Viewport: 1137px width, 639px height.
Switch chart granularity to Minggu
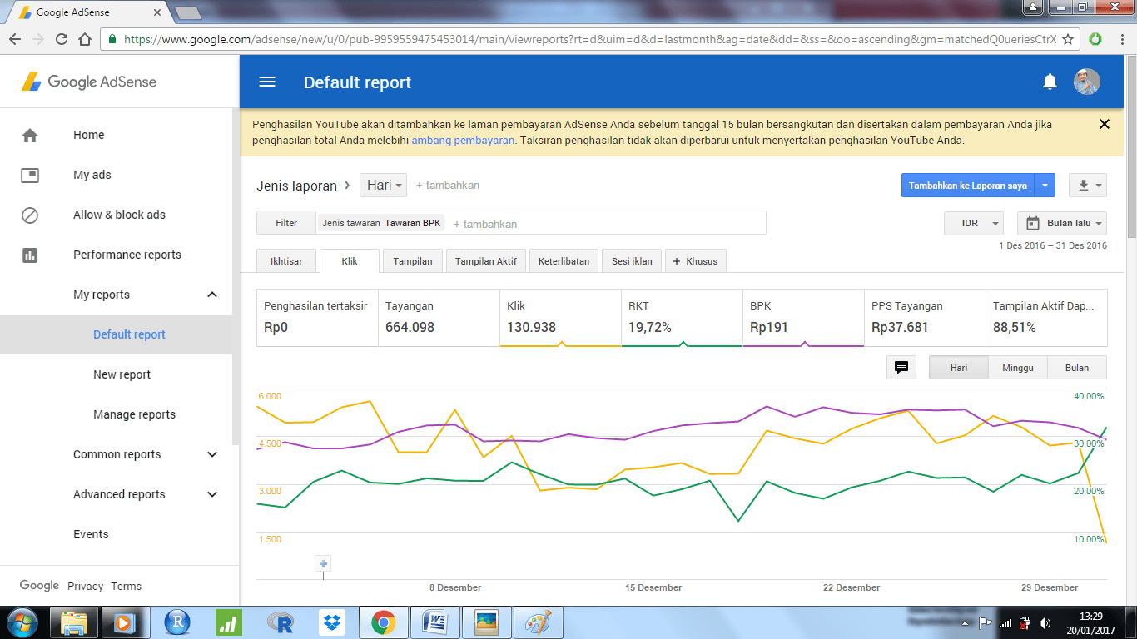[1018, 368]
